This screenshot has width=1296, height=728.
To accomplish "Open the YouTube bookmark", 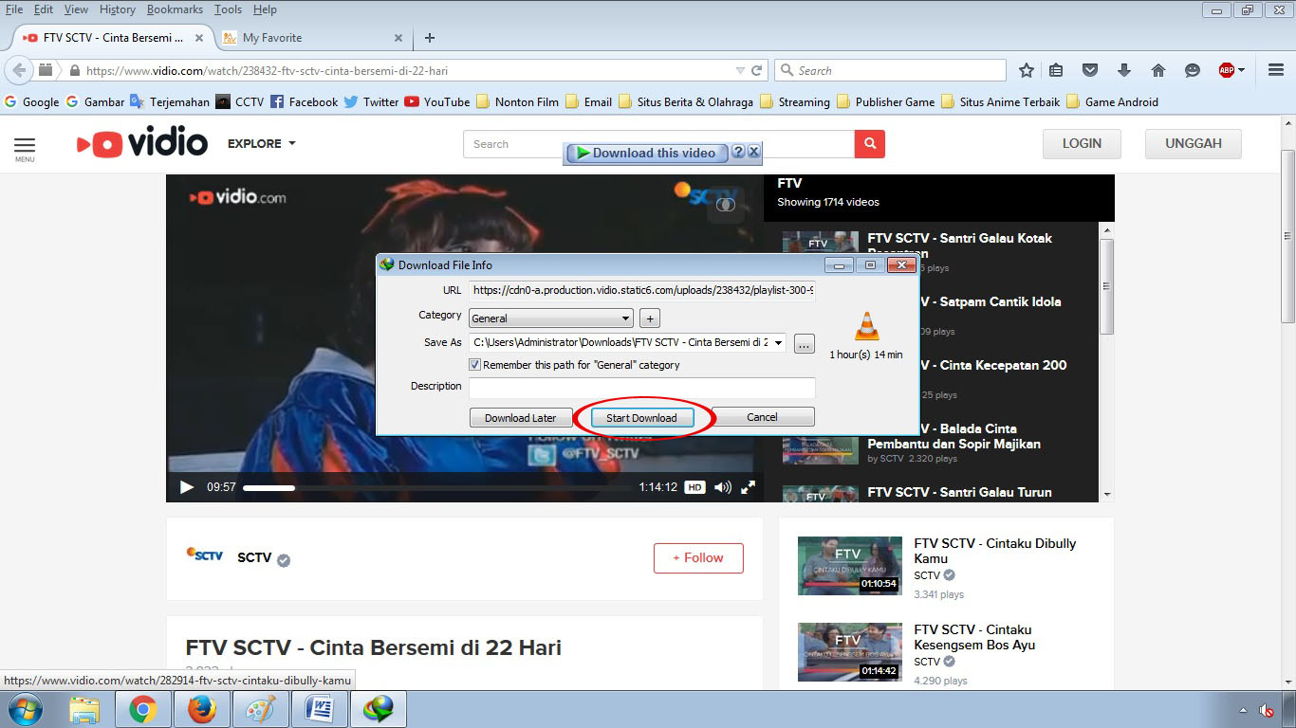I will [436, 102].
